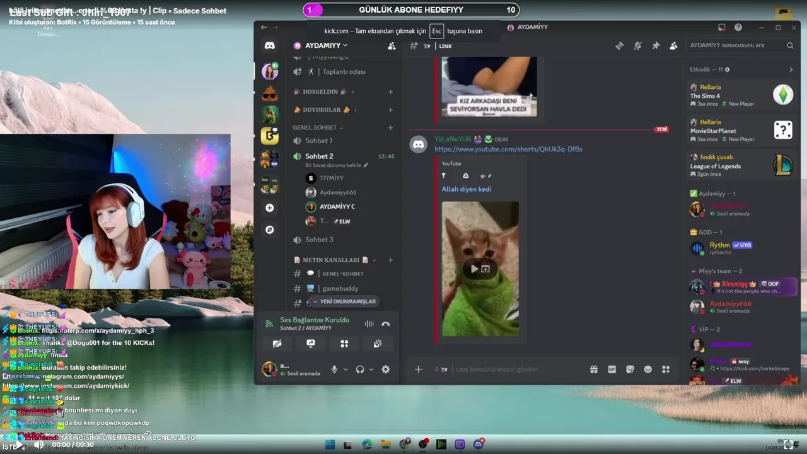The height and width of the screenshot is (454, 807).
Task: Show pinned messages in LINK channel
Action: [656, 45]
